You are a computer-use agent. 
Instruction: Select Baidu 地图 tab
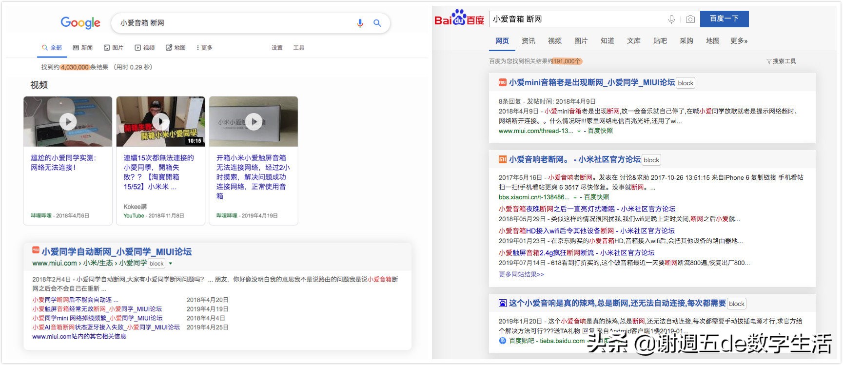click(x=713, y=41)
